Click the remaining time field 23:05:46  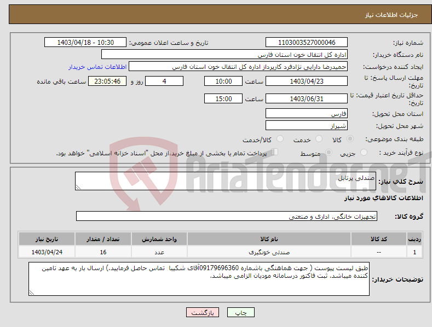[107, 81]
